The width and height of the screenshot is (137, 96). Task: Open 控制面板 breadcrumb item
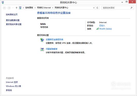(29, 8)
